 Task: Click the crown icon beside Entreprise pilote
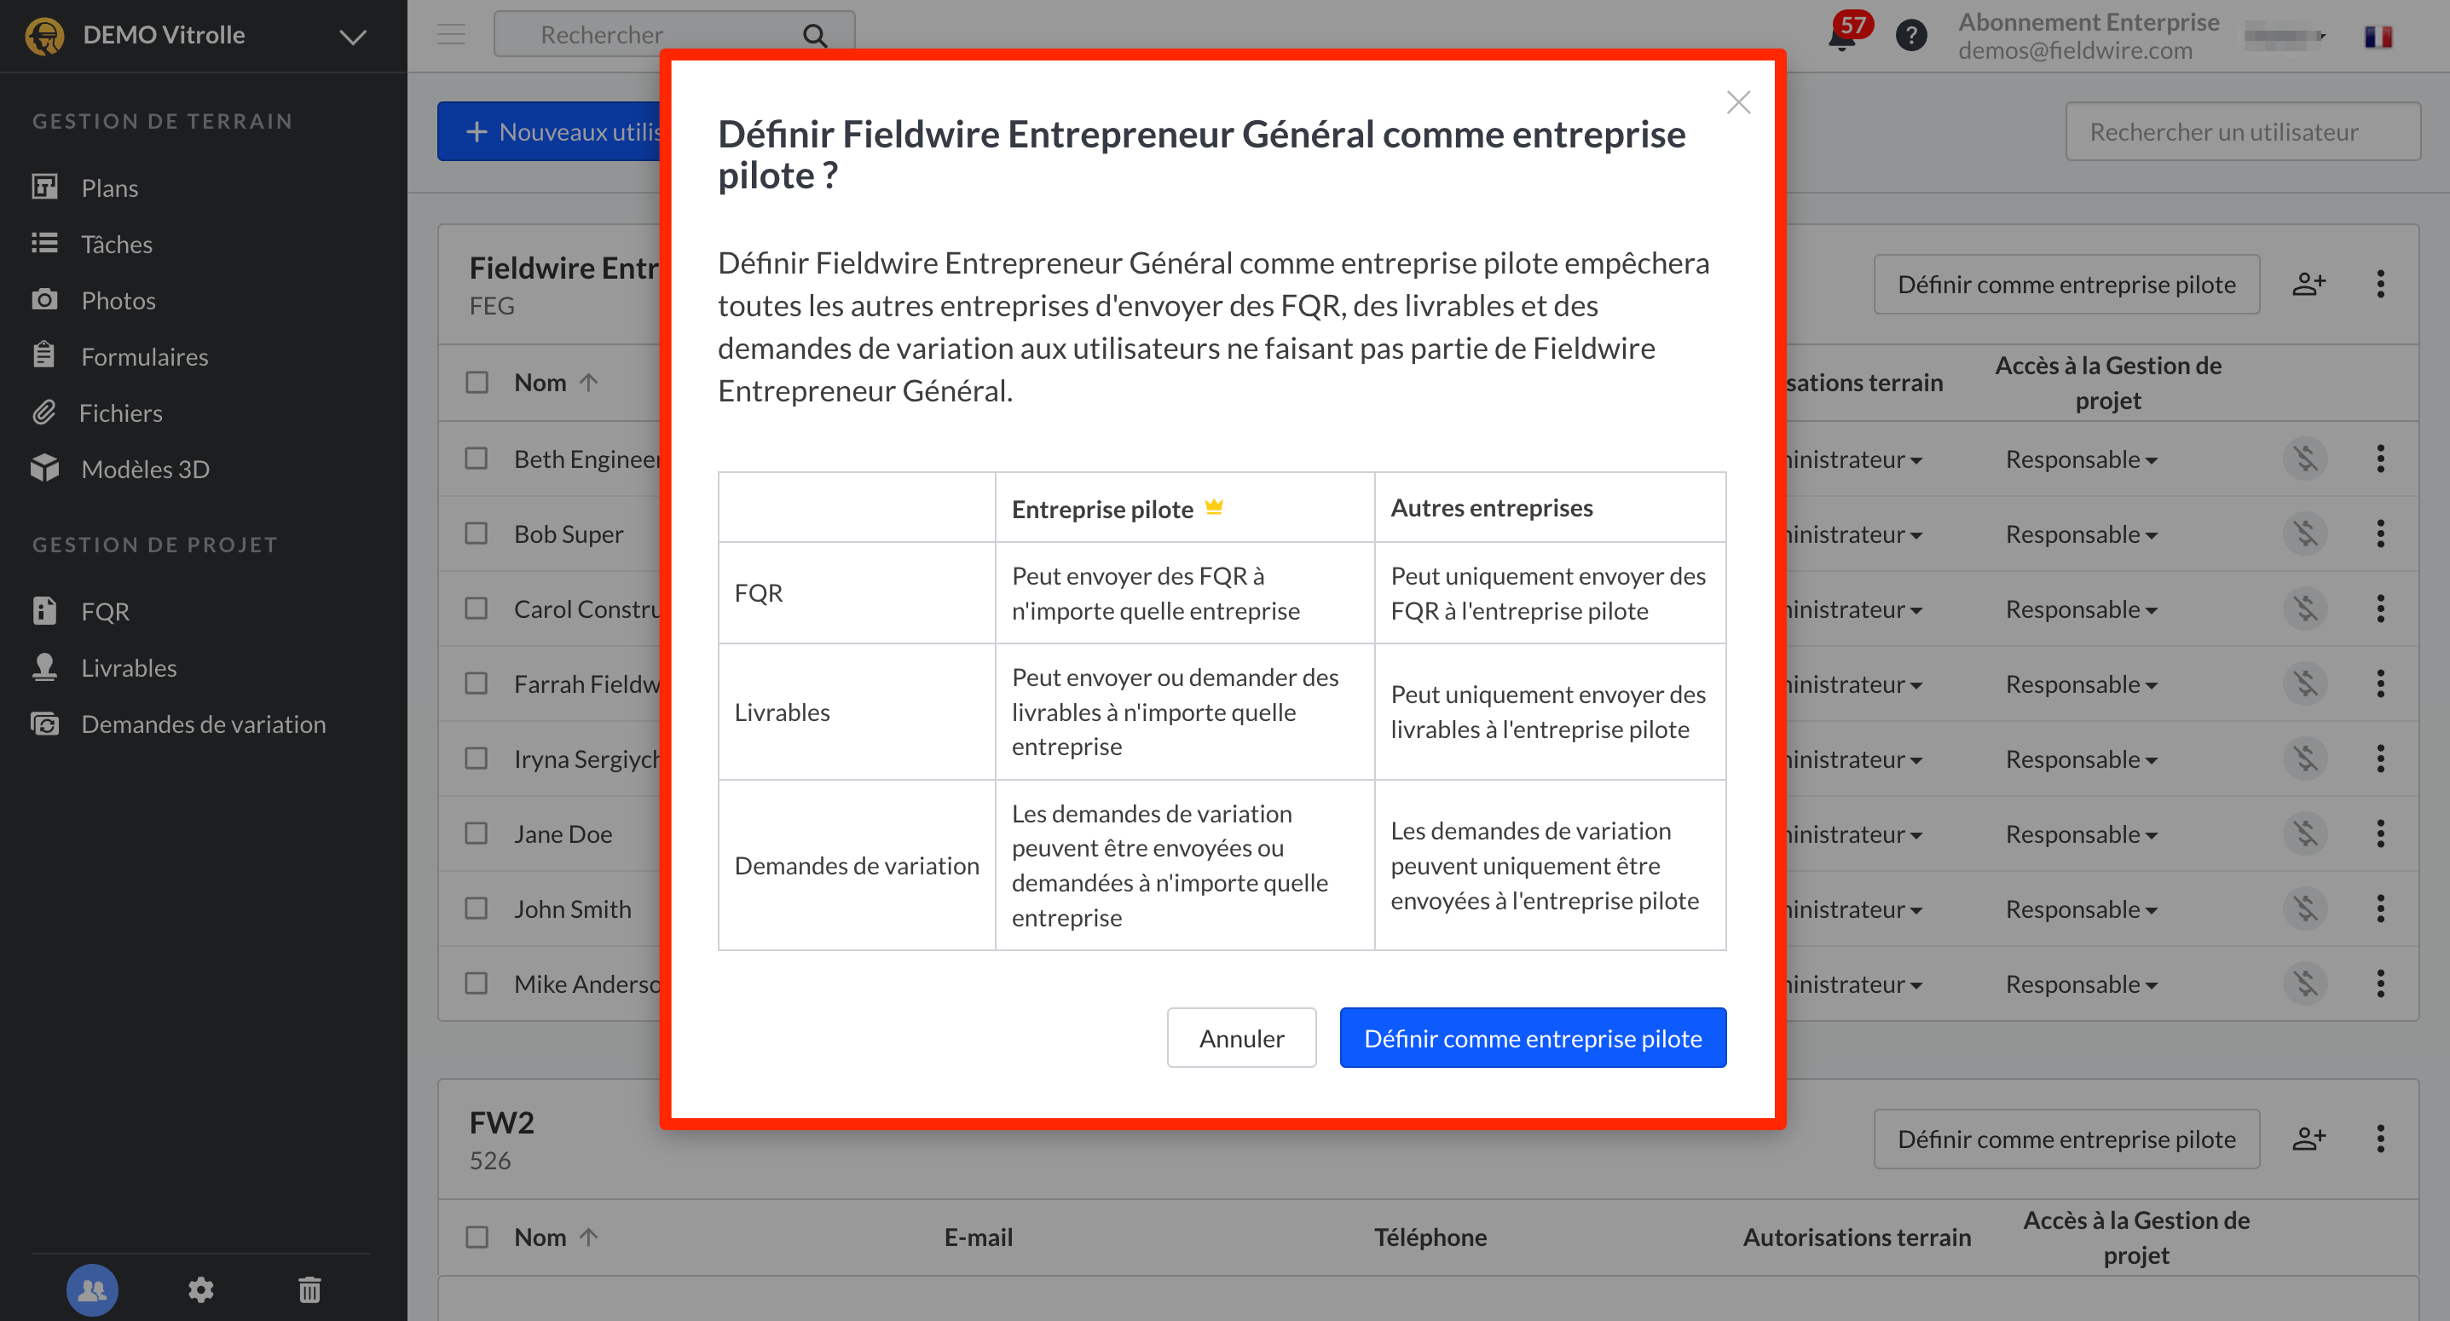point(1214,507)
